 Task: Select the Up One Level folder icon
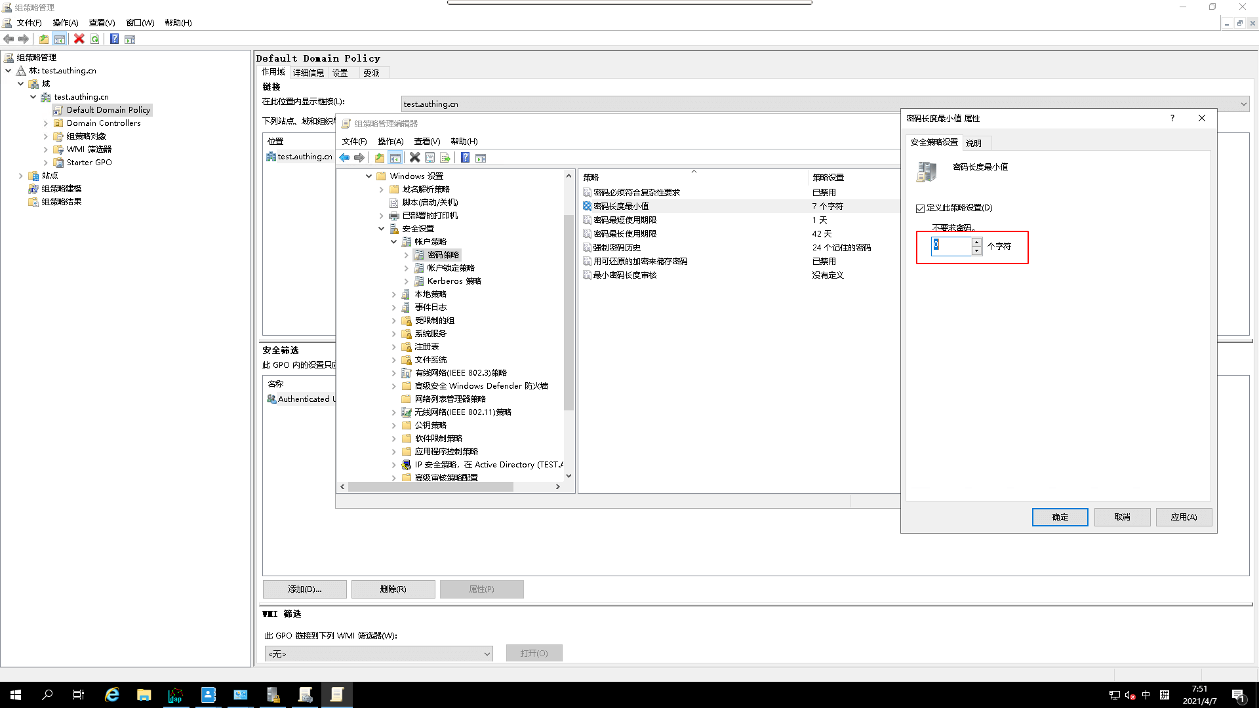380,157
